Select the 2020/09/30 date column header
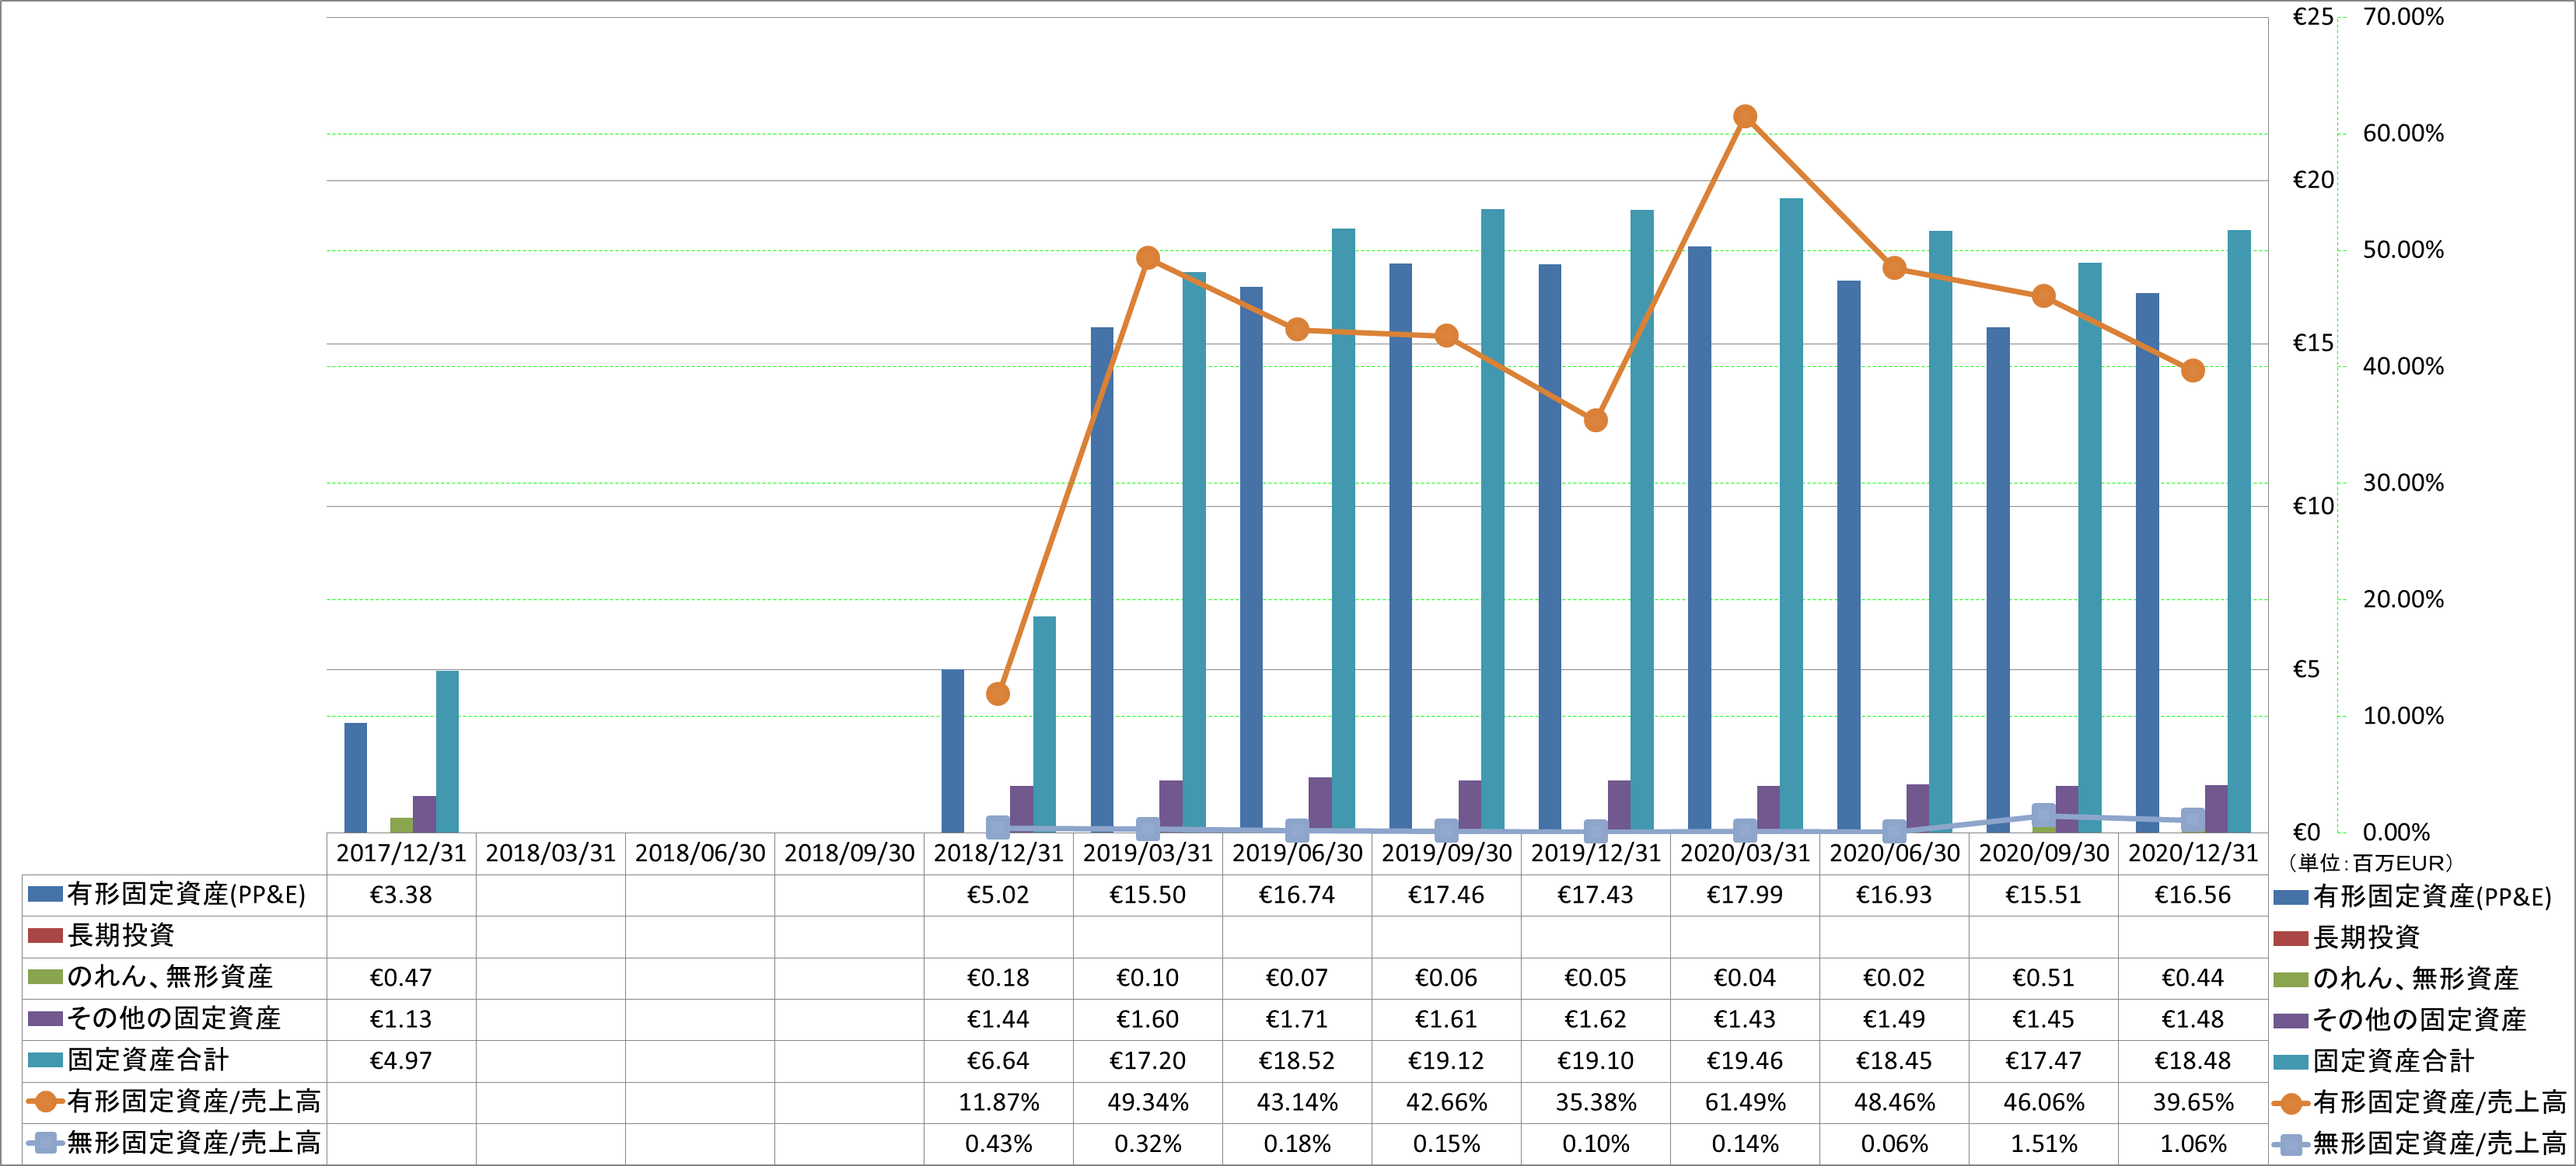 pyautogui.click(x=2044, y=853)
